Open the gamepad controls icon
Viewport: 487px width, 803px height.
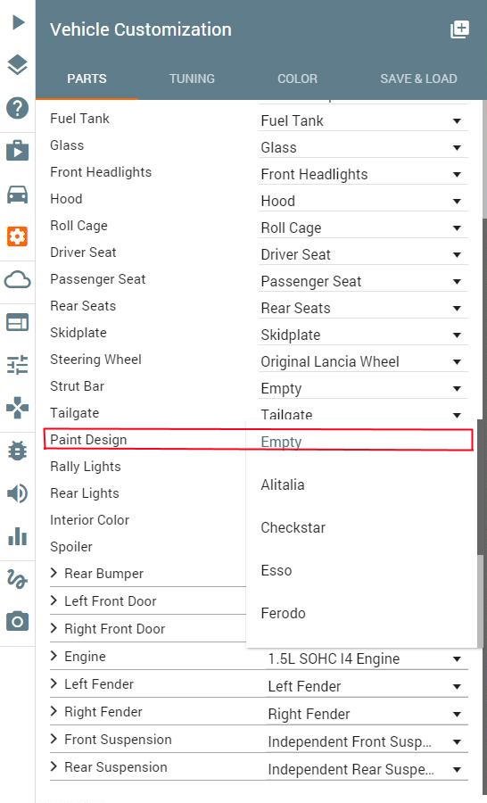click(18, 408)
